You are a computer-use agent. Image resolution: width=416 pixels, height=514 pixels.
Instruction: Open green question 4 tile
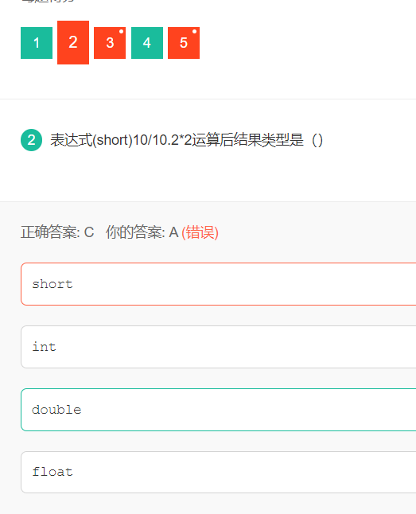coord(147,43)
